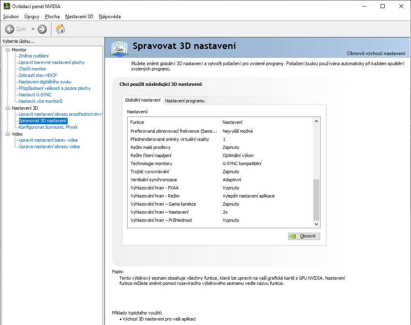Click the Nejvyšší možná value
Screen dimensions: 411x325
(x=238, y=131)
